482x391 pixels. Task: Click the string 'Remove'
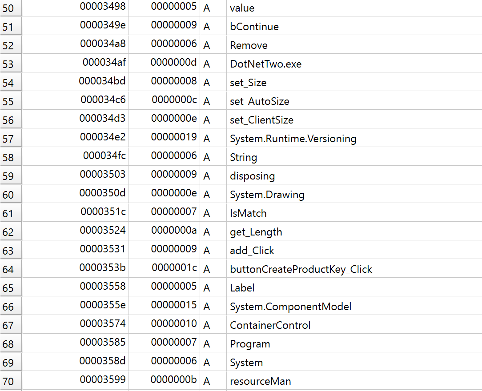(x=249, y=45)
